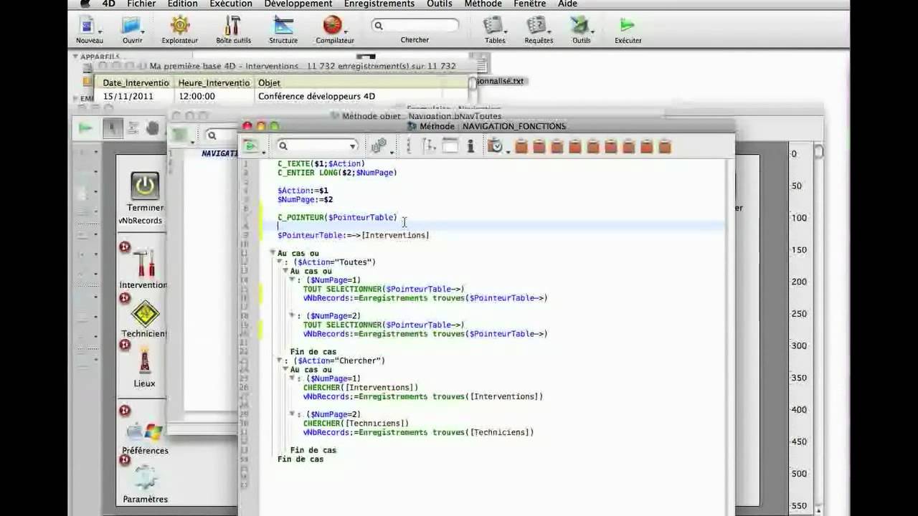
Task: Click line C_POINTEUR($PointeurTable) in code
Action: click(337, 217)
